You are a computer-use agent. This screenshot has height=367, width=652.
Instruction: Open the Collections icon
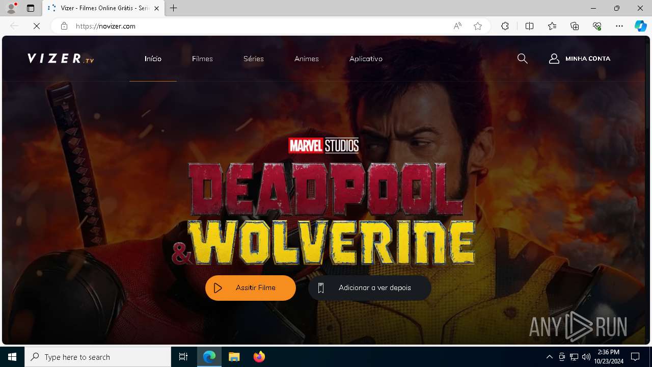[x=575, y=26]
